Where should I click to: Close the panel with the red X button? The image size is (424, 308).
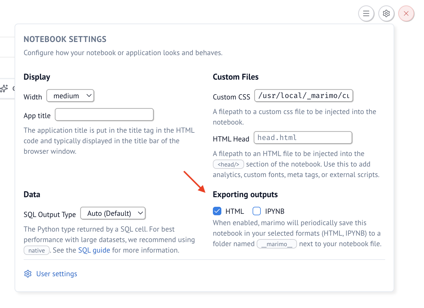[x=406, y=13]
